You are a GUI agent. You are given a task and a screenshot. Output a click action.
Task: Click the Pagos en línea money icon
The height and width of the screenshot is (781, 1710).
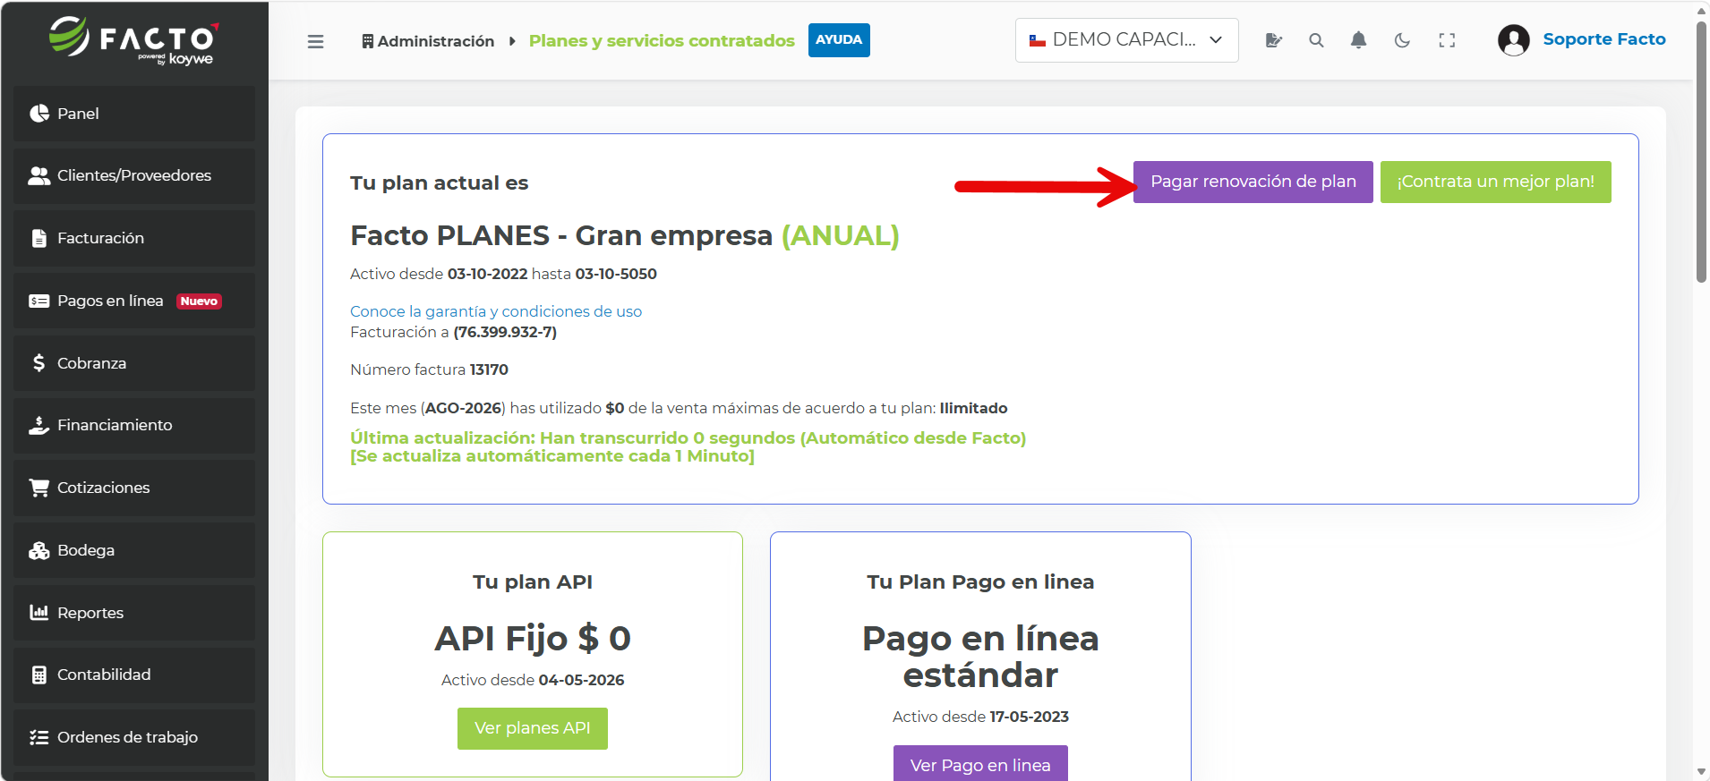pos(39,301)
